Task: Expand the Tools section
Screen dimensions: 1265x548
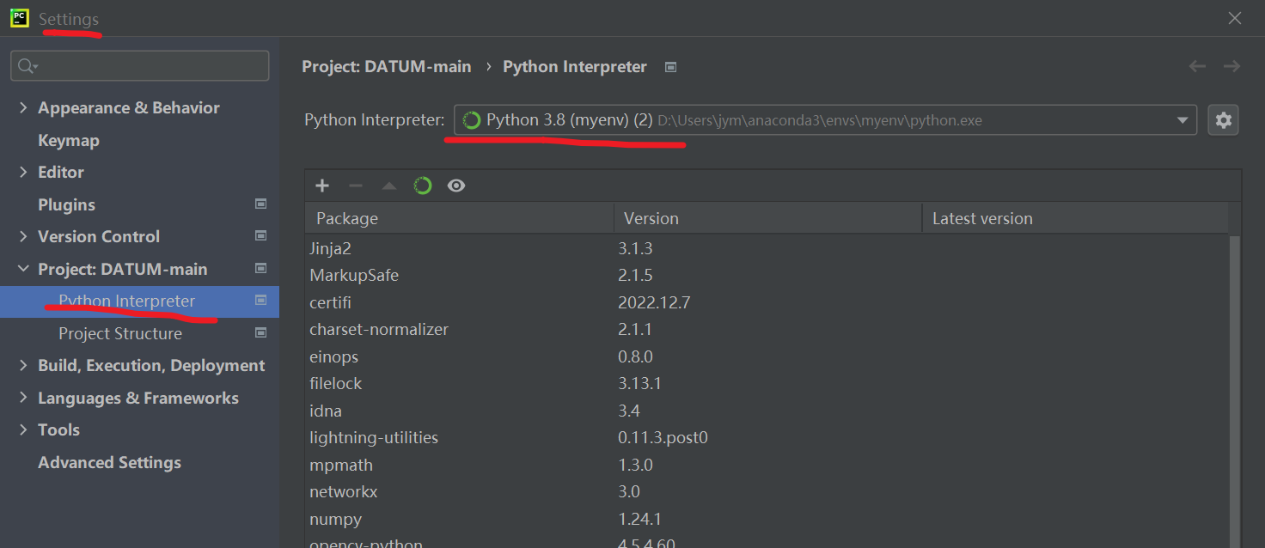Action: coord(23,429)
